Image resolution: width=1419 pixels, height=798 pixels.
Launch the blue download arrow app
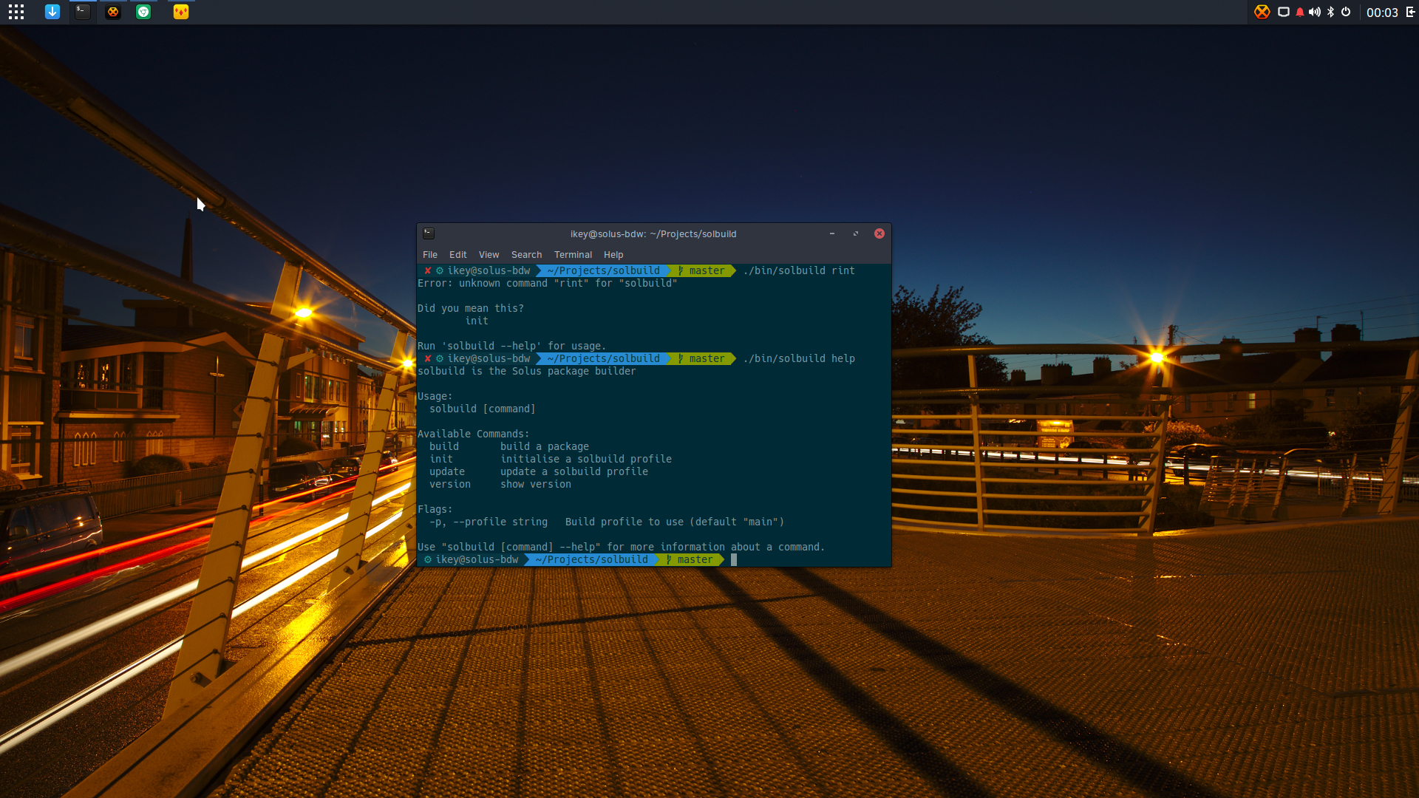(52, 12)
